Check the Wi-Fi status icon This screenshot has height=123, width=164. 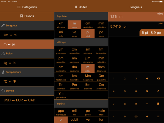153,1
